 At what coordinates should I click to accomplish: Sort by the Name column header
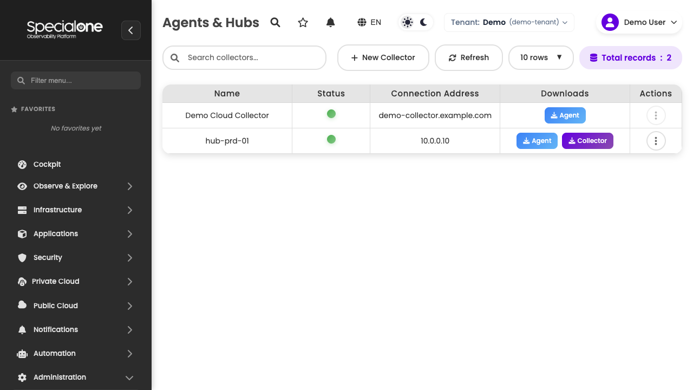227,94
